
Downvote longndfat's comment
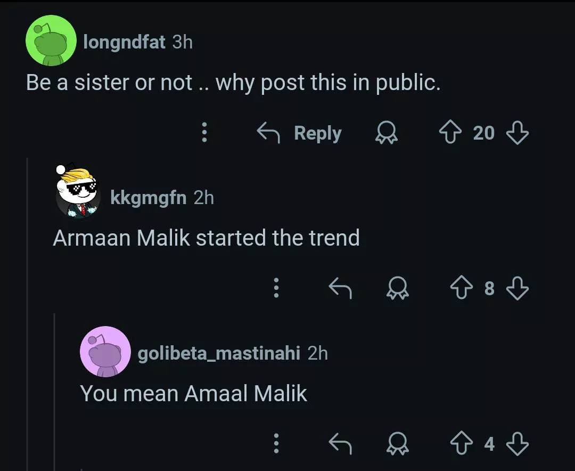(517, 133)
